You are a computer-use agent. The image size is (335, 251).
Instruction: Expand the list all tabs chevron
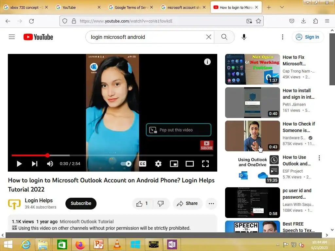[282, 7]
